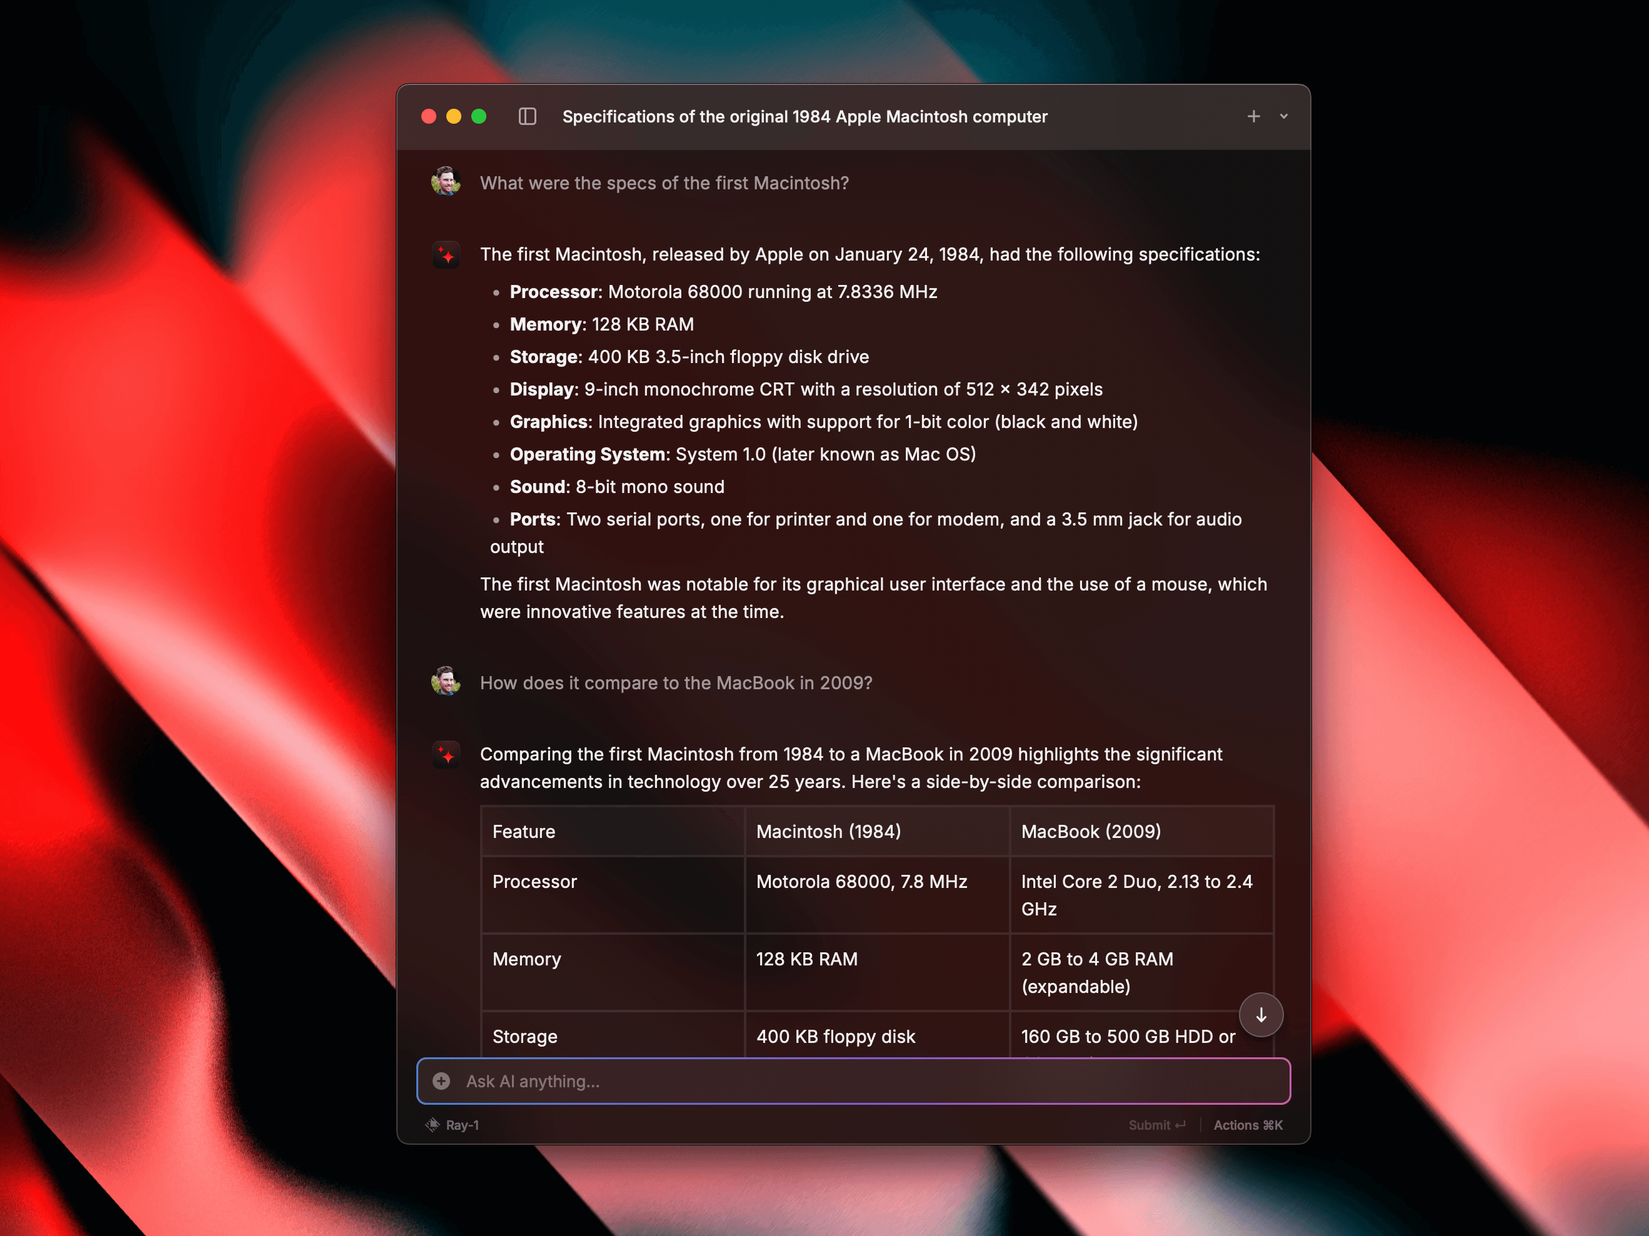Click AI sparkle icon beside comparison answer
The image size is (1649, 1236).
click(x=446, y=755)
